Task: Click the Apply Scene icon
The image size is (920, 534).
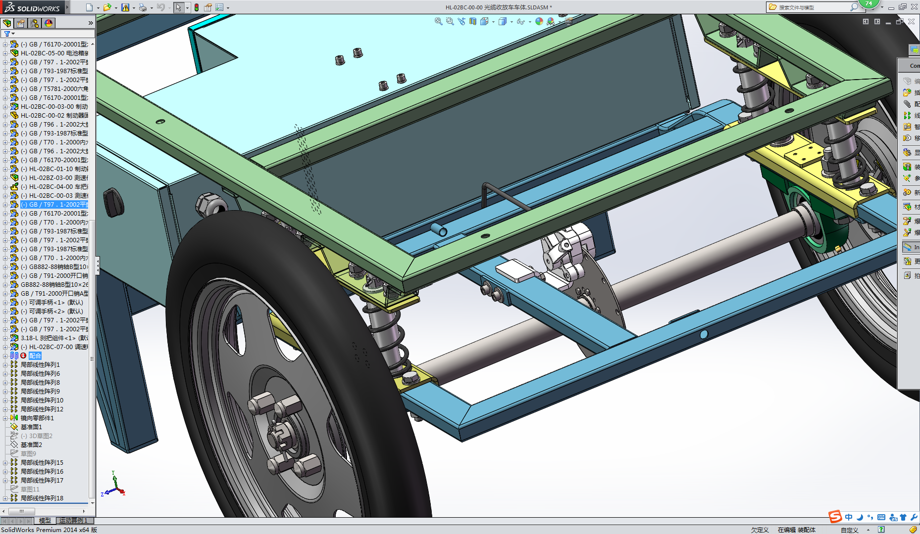Action: pos(551,21)
